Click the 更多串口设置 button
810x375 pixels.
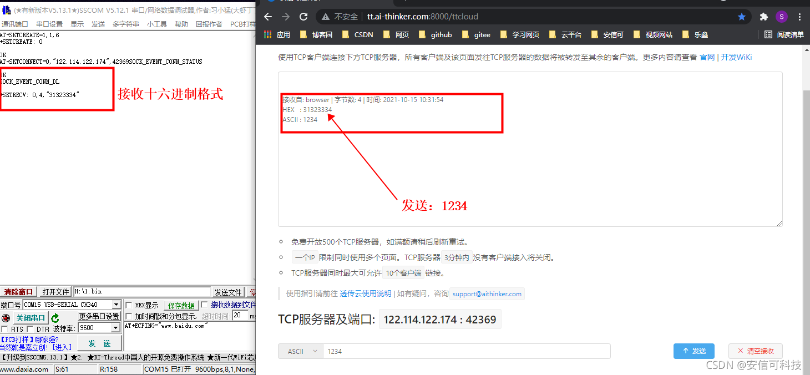point(99,316)
